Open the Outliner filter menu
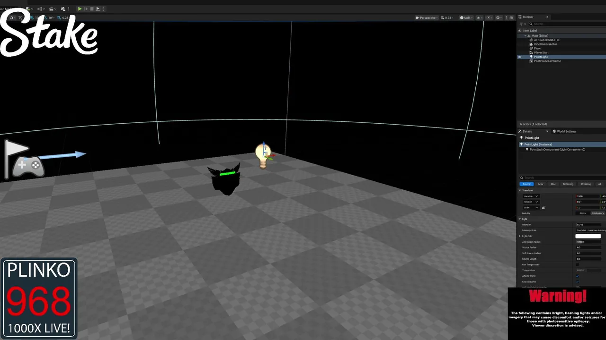The image size is (606, 340). (523, 24)
